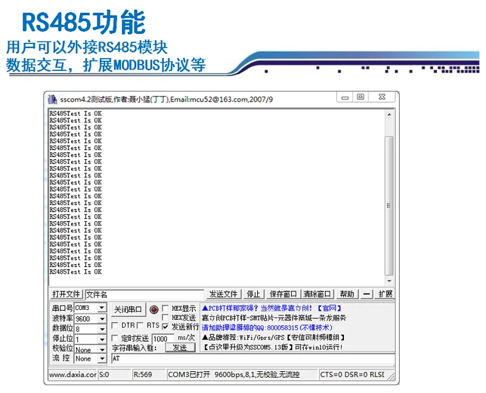Image resolution: width=486 pixels, height=393 pixels.
Task: Click the QQ:800058315 link
Action: pyautogui.click(x=267, y=328)
